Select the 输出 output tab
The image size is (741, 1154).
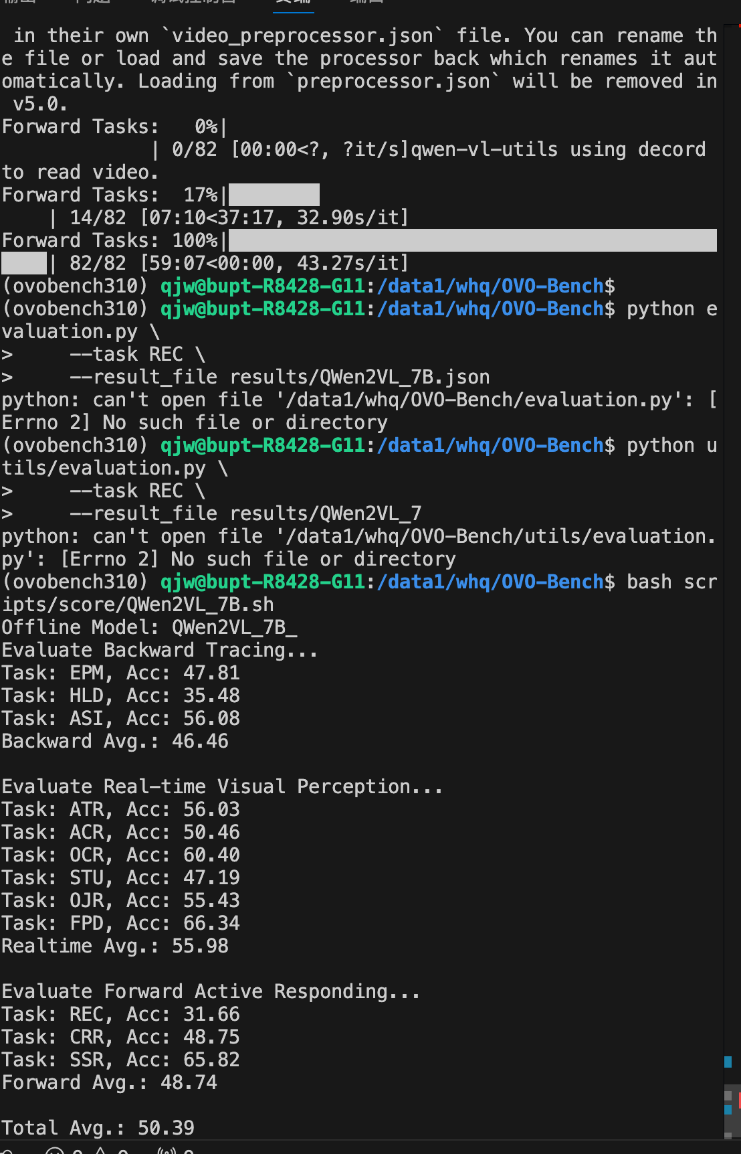tap(20, 2)
